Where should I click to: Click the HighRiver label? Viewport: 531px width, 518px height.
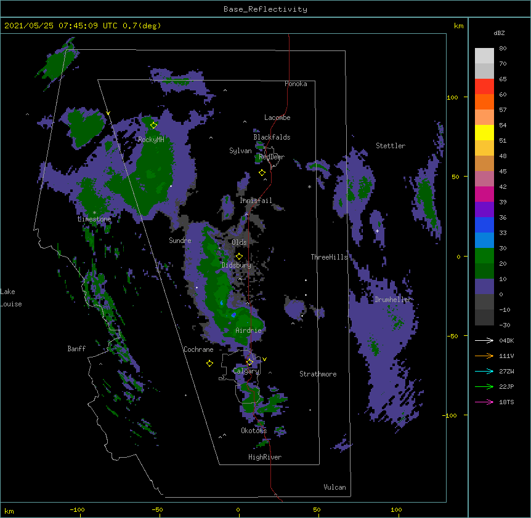point(265,457)
